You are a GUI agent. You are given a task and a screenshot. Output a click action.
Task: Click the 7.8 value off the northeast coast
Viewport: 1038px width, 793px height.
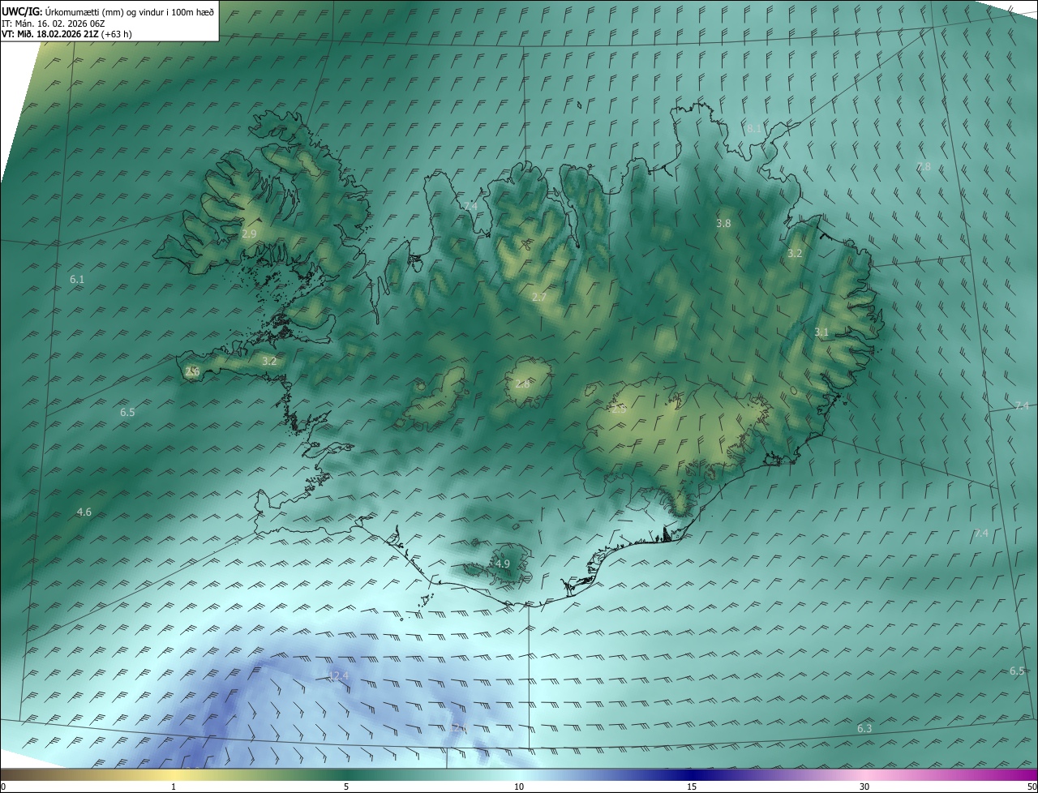924,167
